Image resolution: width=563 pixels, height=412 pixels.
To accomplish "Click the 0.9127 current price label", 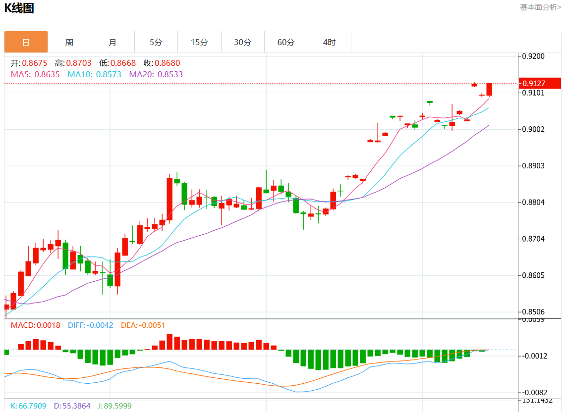I will (540, 83).
